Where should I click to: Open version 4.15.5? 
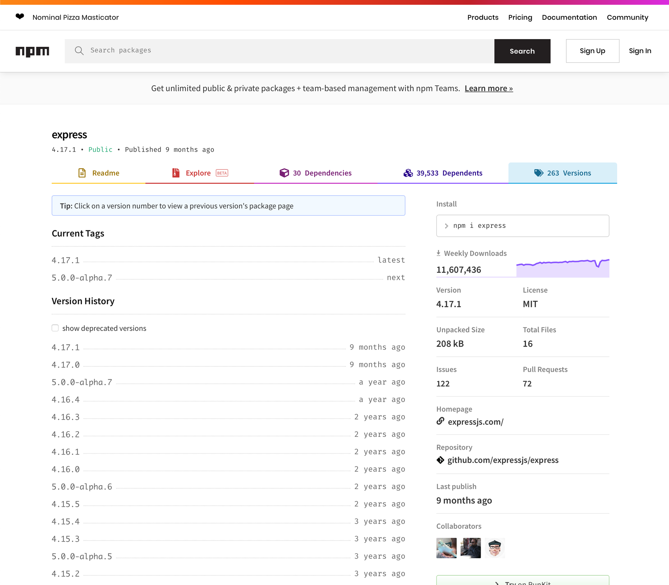pos(66,504)
